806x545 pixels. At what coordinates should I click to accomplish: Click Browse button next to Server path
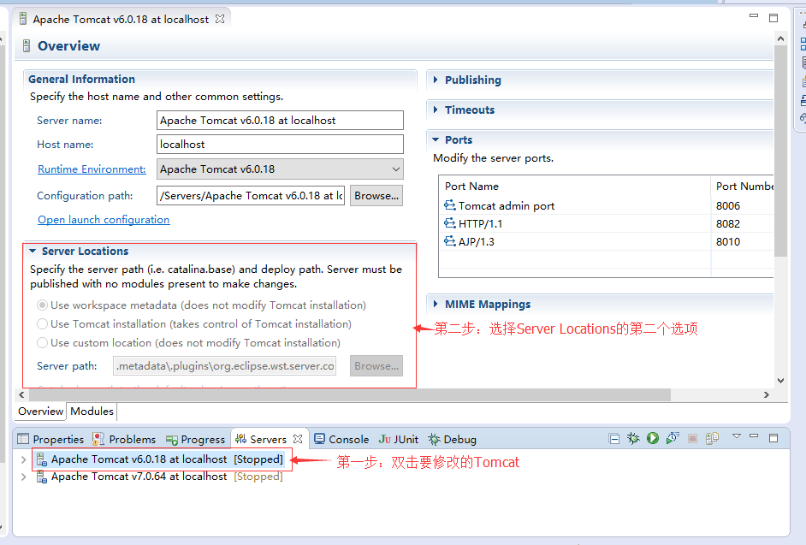376,366
